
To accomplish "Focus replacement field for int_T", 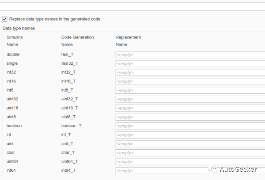I will click(x=190, y=135).
